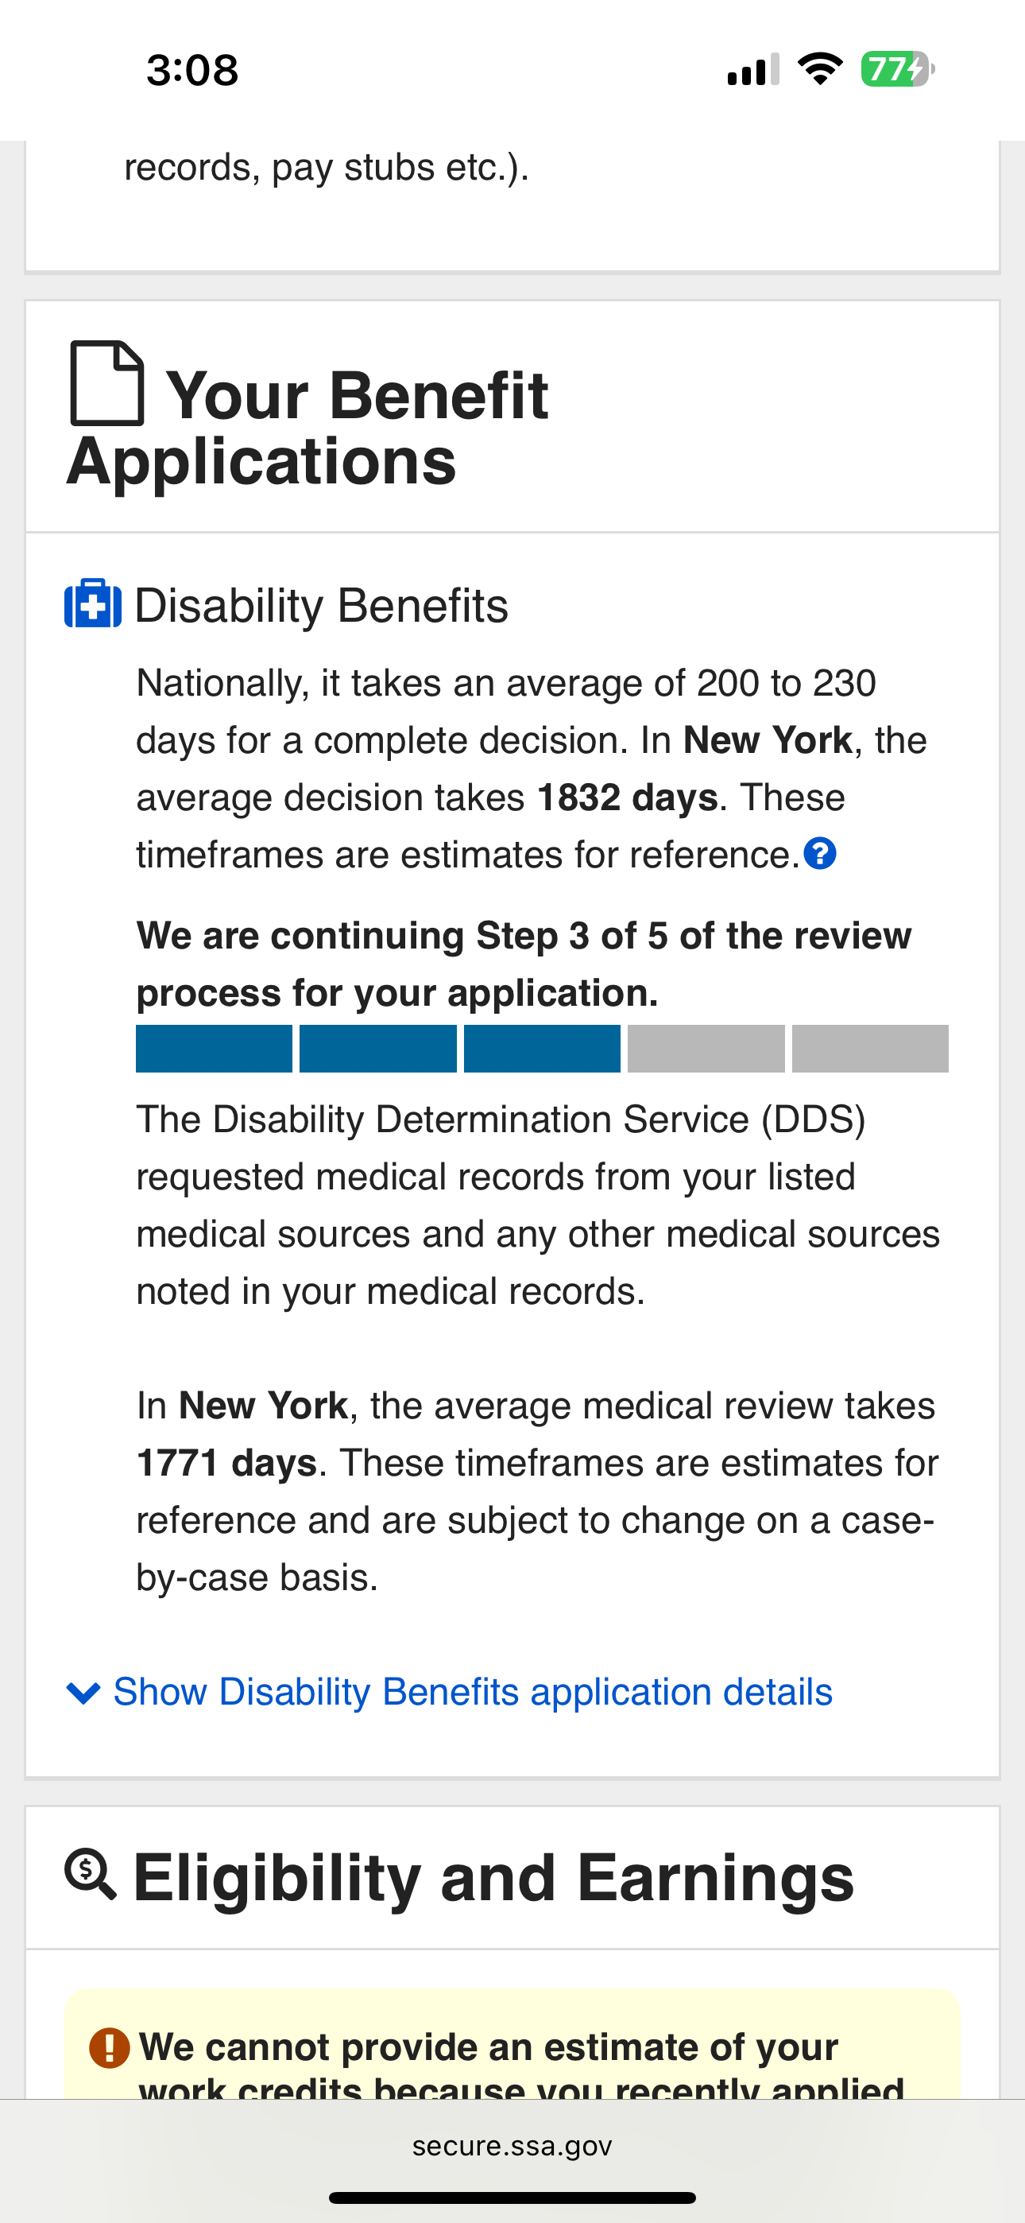
Task: Tap the Eligibility and Earnings heading
Action: (x=493, y=1878)
